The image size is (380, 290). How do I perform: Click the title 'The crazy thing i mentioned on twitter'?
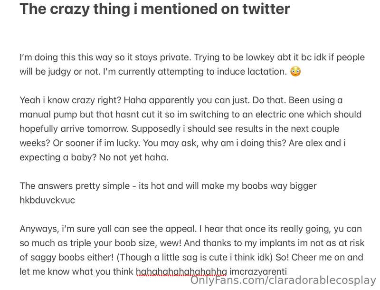point(155,9)
